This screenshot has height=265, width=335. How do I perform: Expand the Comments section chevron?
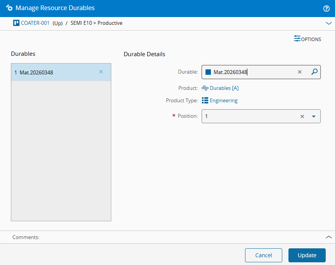click(329, 237)
